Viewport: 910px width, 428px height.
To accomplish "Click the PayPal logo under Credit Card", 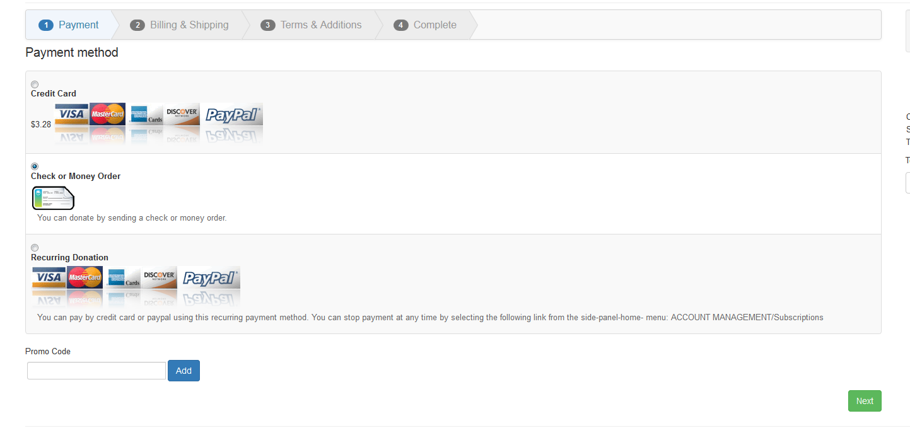I will tap(231, 114).
